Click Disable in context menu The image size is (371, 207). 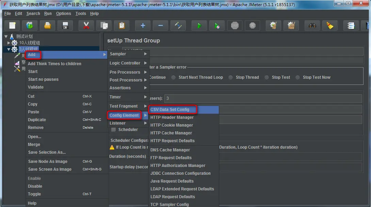point(67,186)
